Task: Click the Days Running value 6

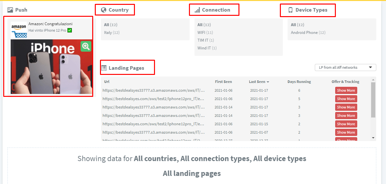Action: point(299,90)
